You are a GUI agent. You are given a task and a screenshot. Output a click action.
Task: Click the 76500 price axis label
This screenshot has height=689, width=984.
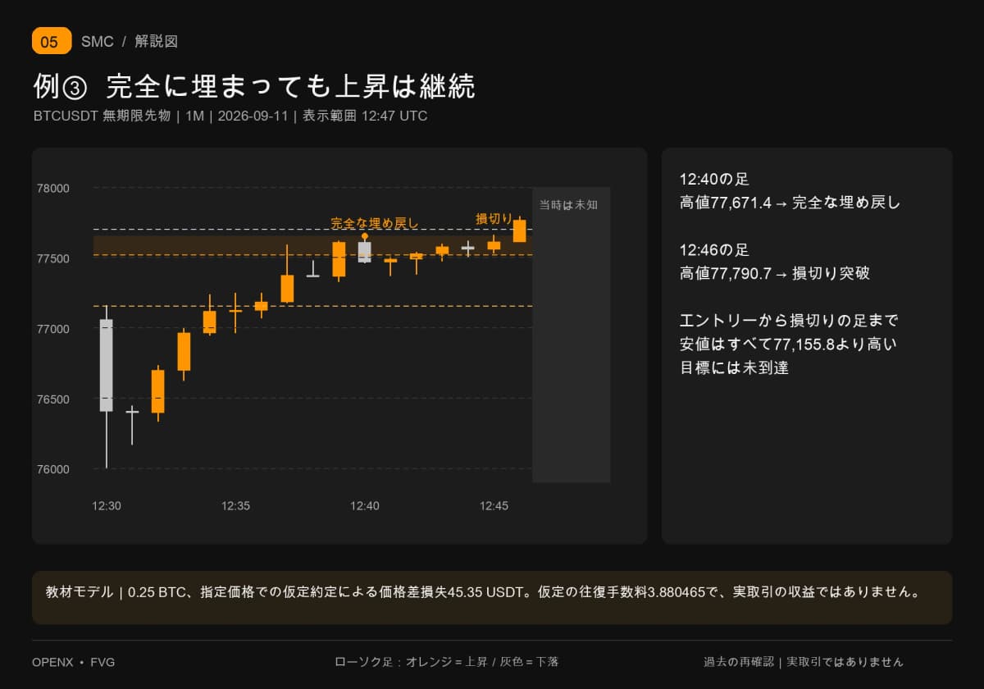(53, 399)
